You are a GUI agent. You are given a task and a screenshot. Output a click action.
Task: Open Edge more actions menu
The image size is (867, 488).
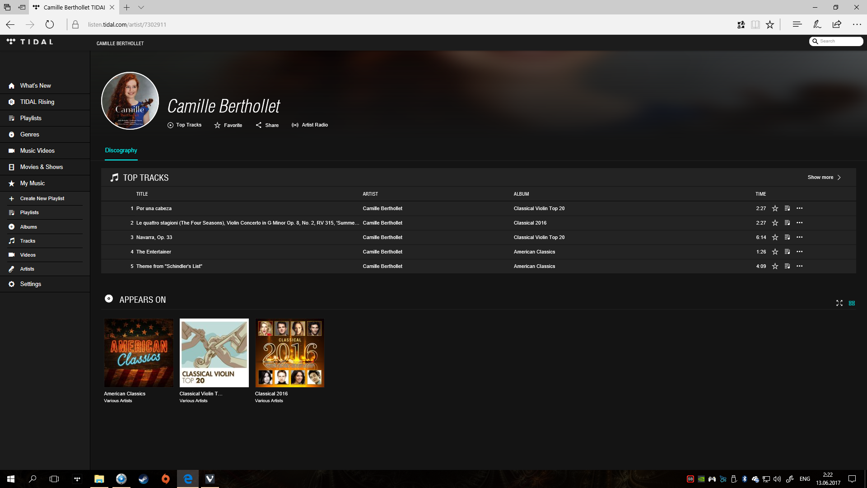tap(857, 24)
